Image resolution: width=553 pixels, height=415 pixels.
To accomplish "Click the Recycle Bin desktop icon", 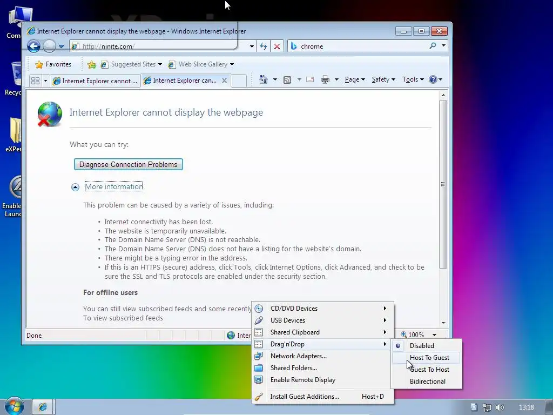I will point(14,79).
